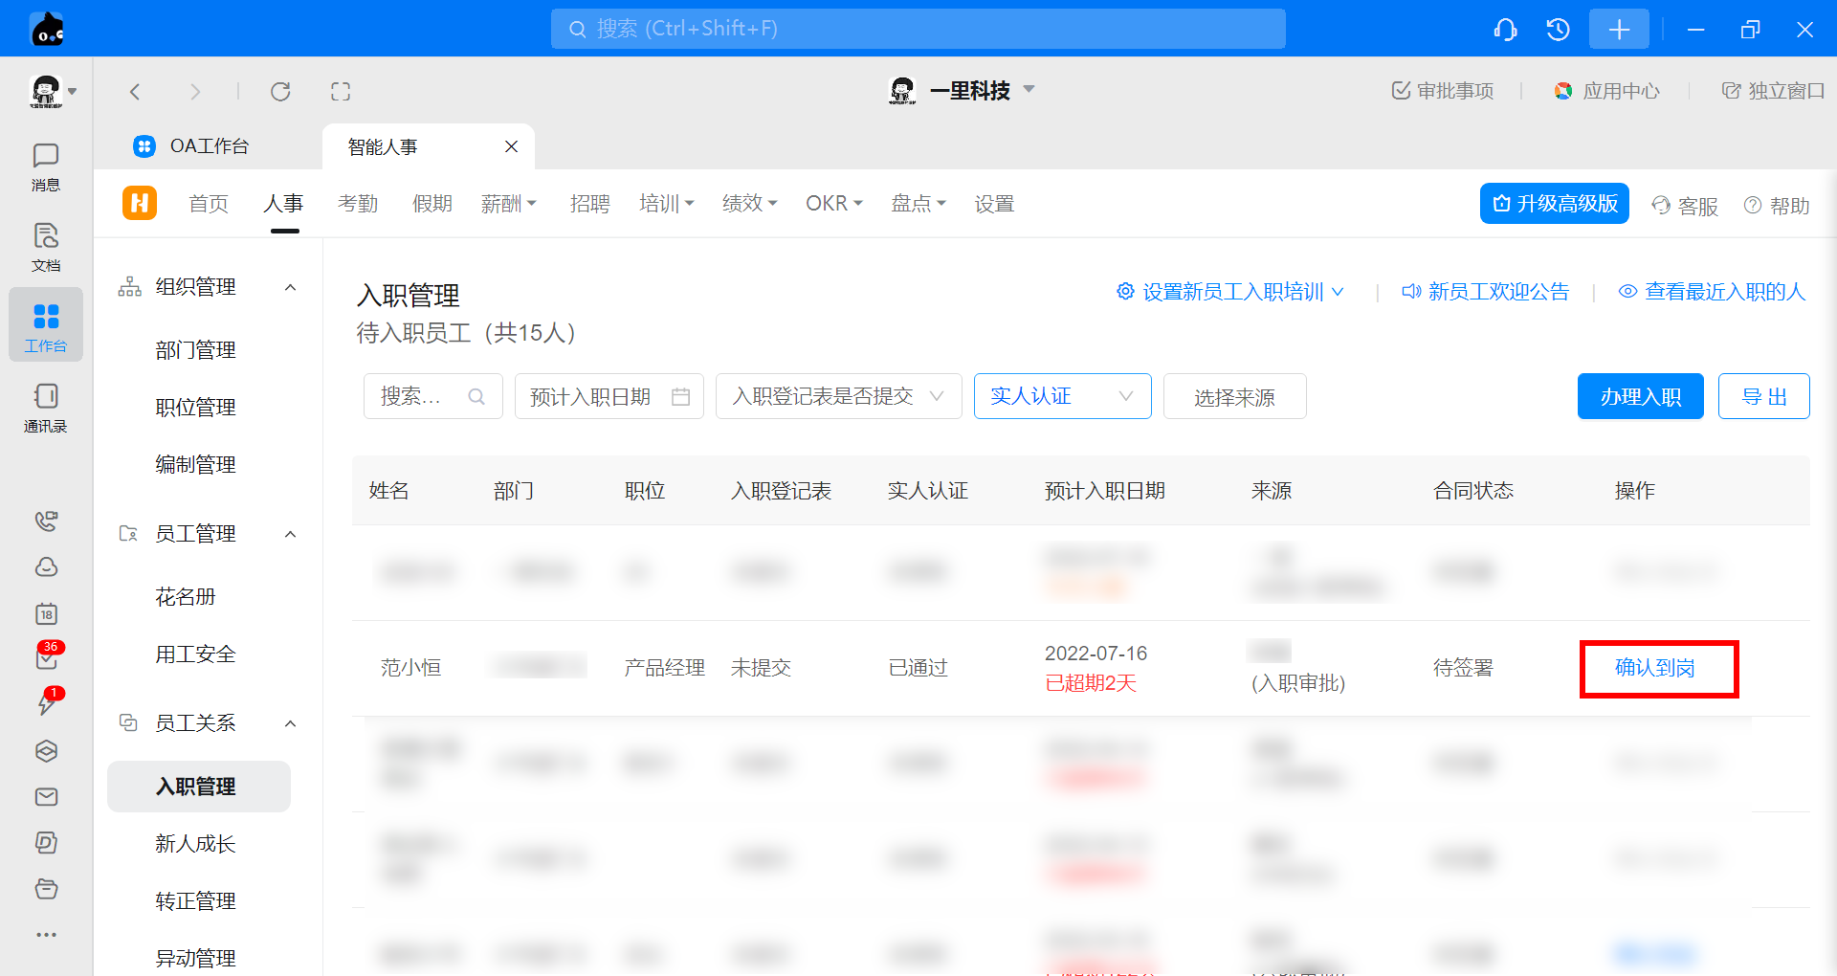The height and width of the screenshot is (976, 1837).
Task: Click the mail envelope icon in sidebar
Action: tap(46, 796)
